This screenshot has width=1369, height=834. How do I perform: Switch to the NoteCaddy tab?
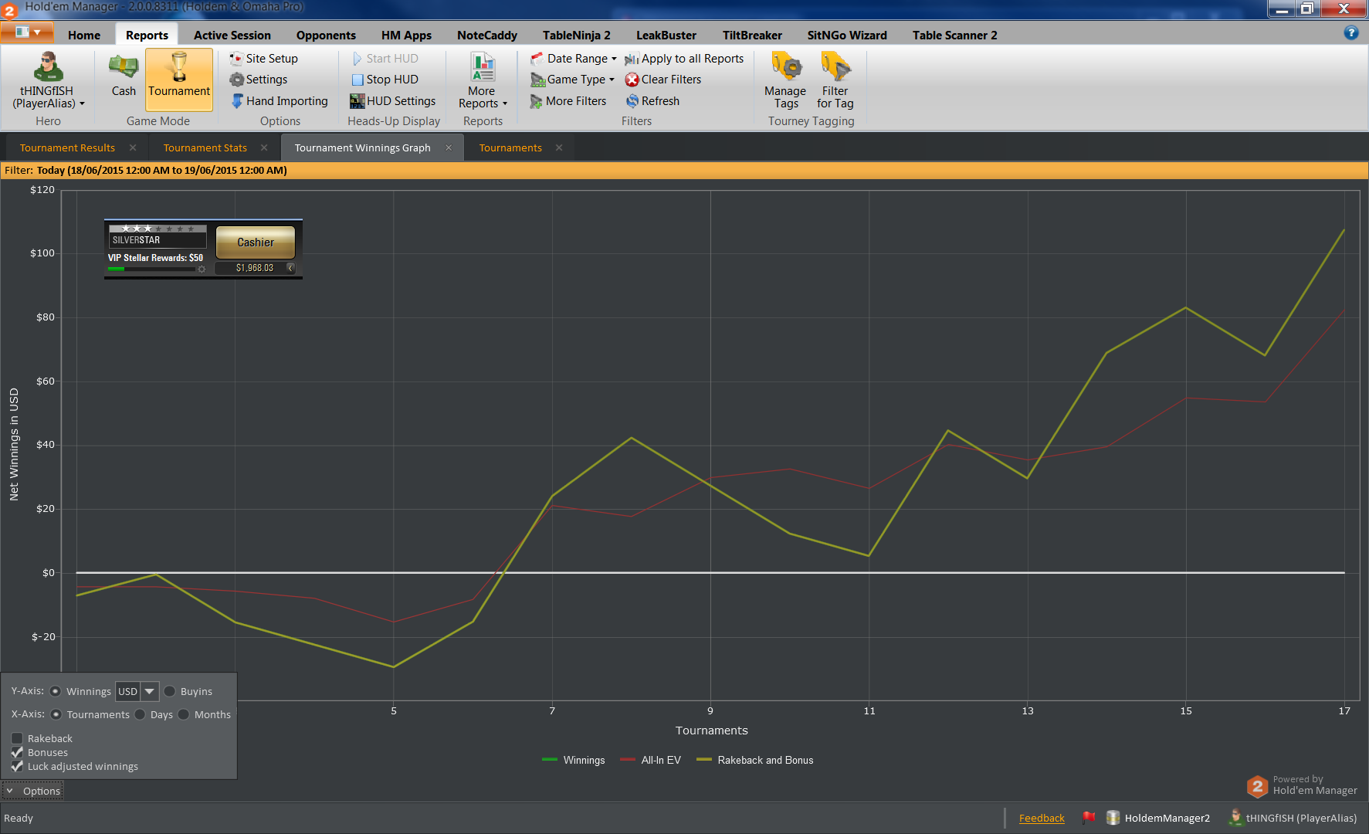tap(487, 35)
